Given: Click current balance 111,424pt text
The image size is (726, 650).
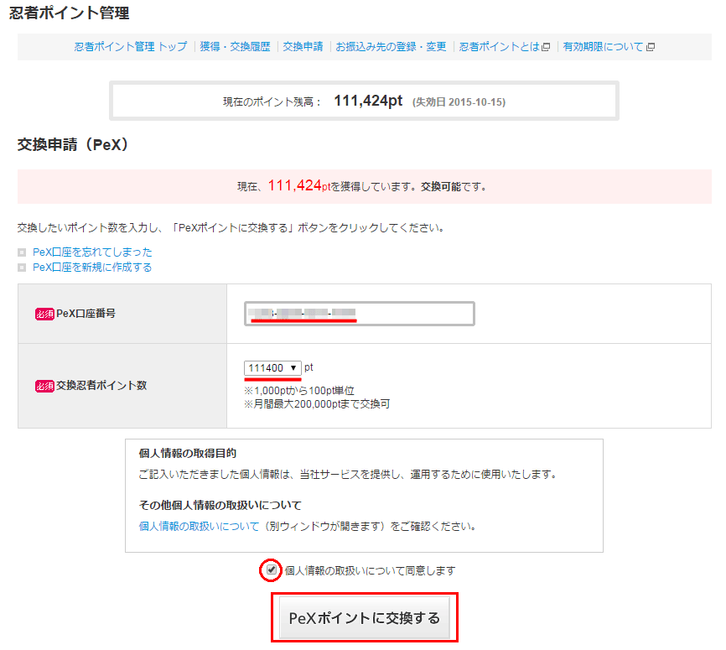Looking at the screenshot, I should click(368, 101).
